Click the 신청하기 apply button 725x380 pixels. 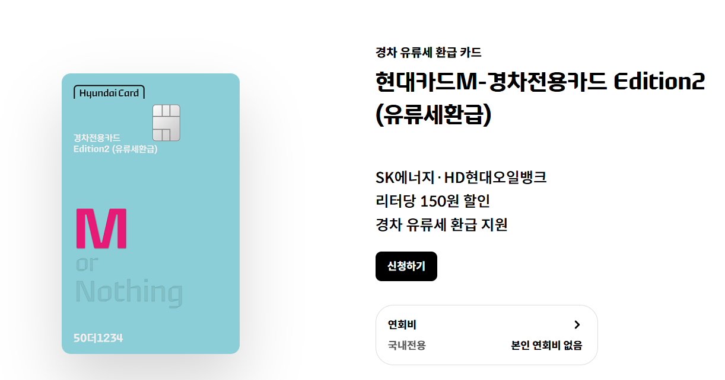(406, 266)
